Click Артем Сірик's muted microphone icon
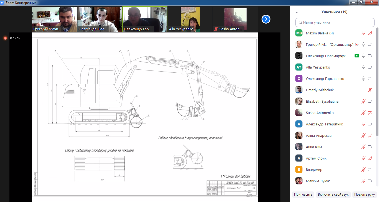The image size is (379, 202). pos(363,158)
